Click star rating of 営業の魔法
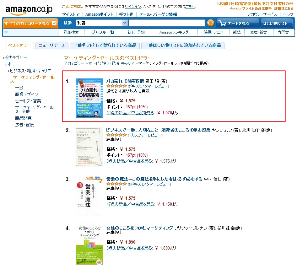The height and width of the screenshot is (269, 297). pos(116,184)
